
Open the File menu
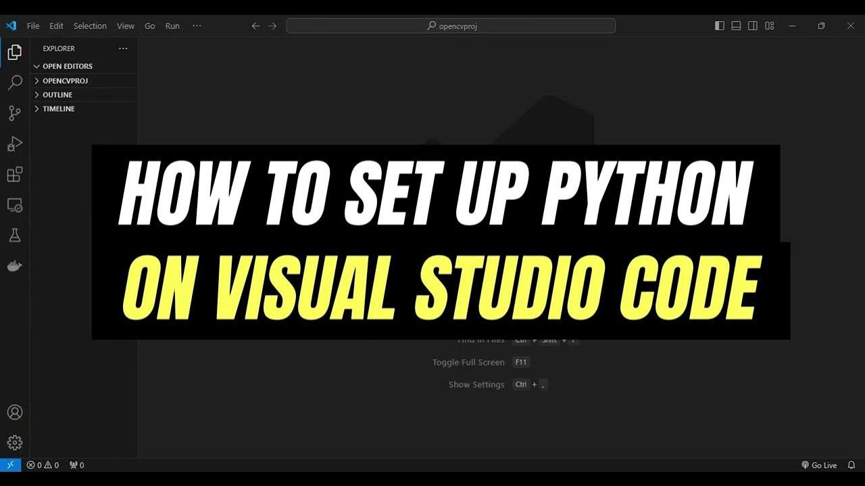coord(33,26)
